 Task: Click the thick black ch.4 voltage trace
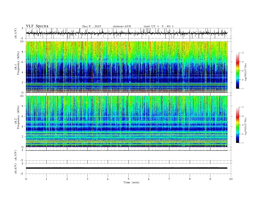click(x=126, y=168)
